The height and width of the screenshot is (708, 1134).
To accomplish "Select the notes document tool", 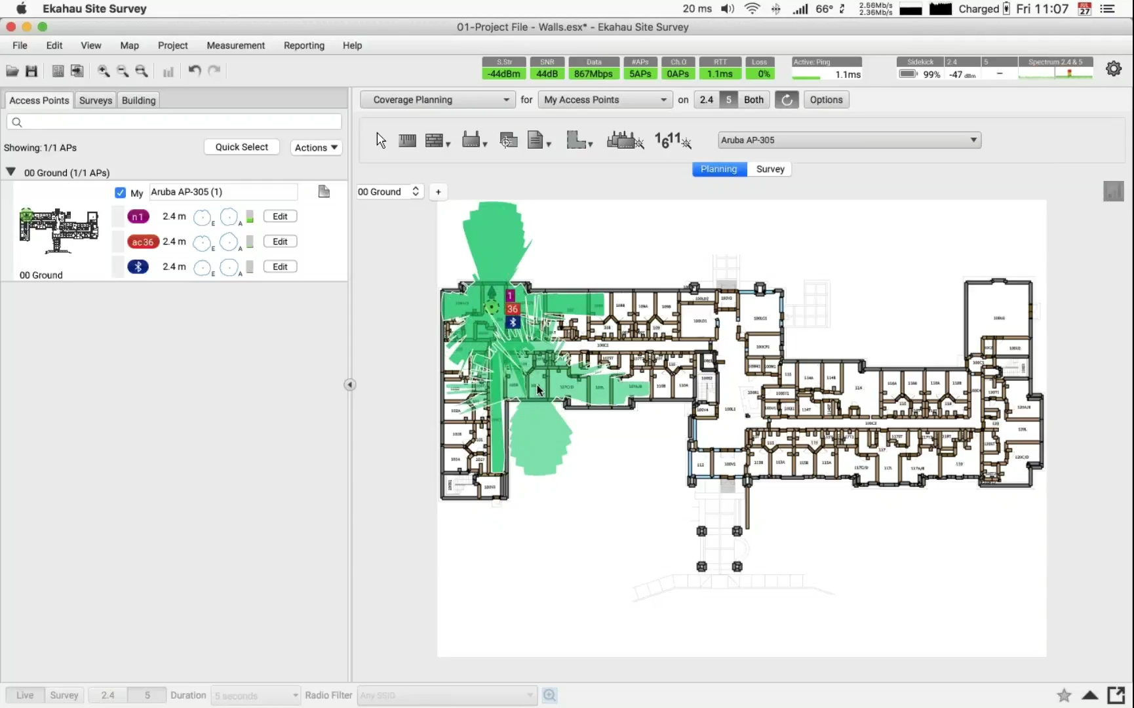I will [x=536, y=140].
